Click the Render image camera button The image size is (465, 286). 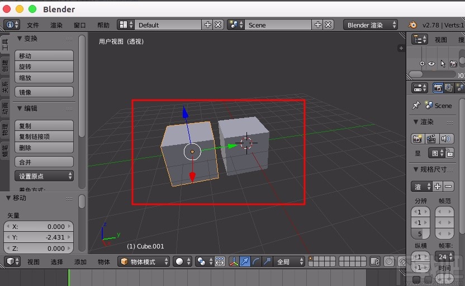(x=417, y=139)
